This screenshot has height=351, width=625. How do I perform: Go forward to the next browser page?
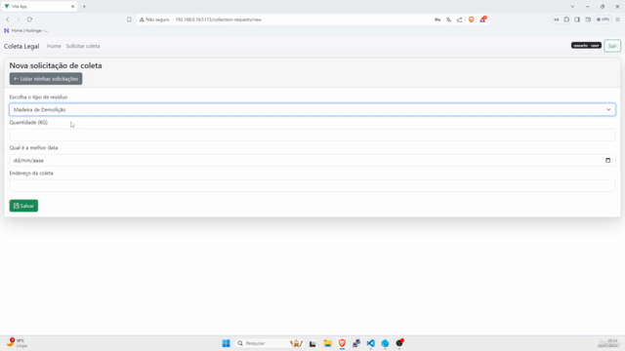[19, 19]
